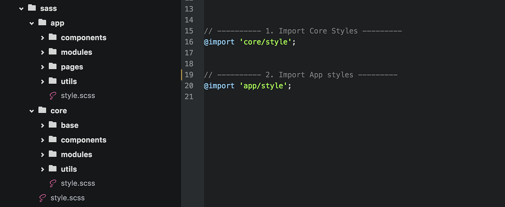The image size is (505, 207).
Task: Click folder icon of components under core
Action: click(x=53, y=139)
